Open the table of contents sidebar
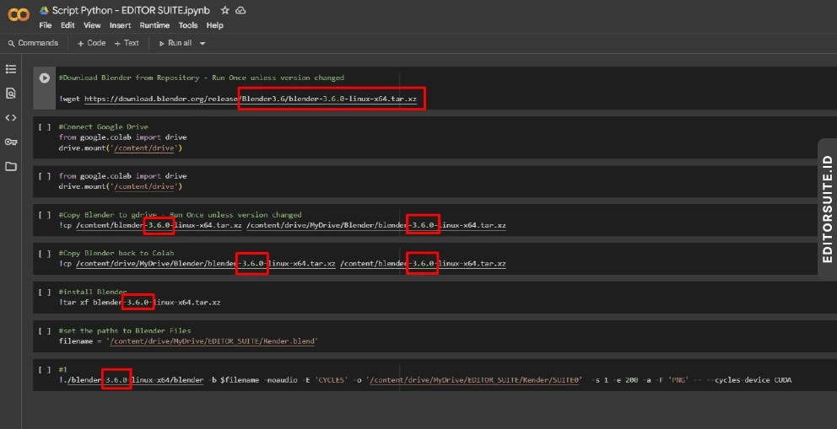Screen dimensions: 837x429 11,69
